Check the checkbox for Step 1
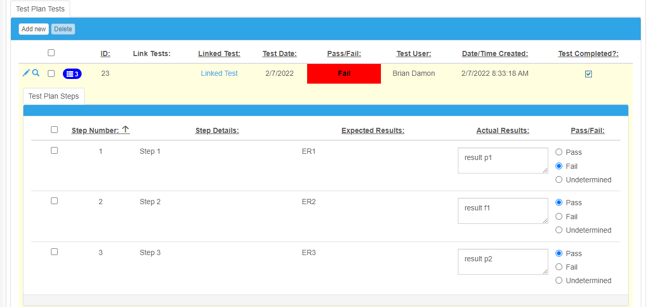This screenshot has width=647, height=307. pos(55,150)
